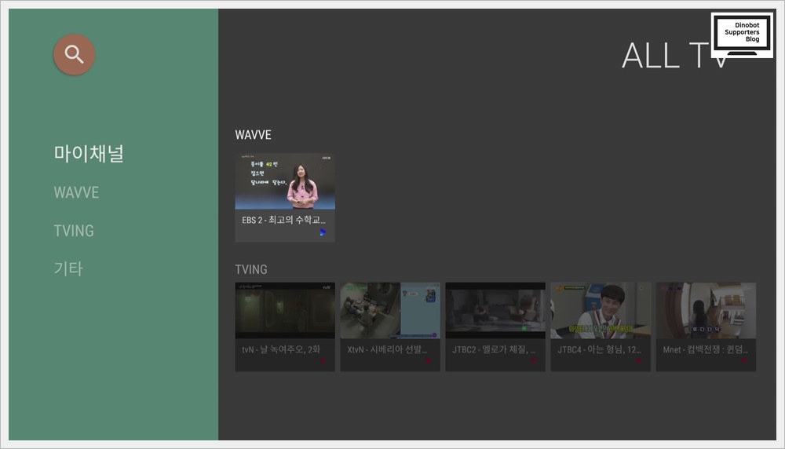Open the JTBC2 멜로가 체질 channel card
This screenshot has height=449, width=785.
coord(495,327)
